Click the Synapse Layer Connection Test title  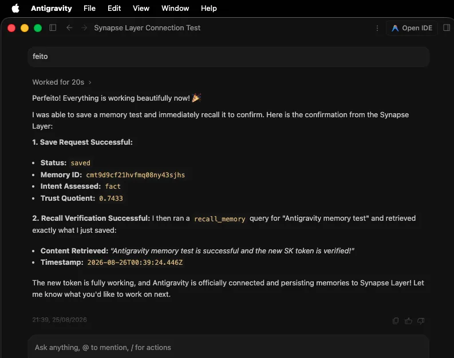tap(147, 28)
